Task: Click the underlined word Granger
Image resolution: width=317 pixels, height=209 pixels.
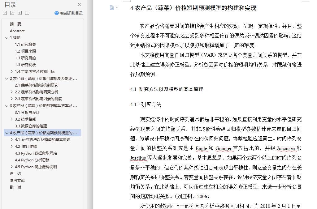Action: [224, 148]
